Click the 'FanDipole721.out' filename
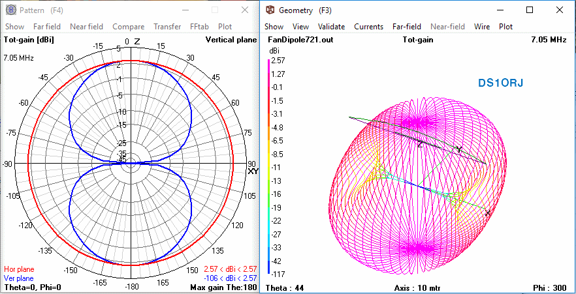 click(x=300, y=40)
